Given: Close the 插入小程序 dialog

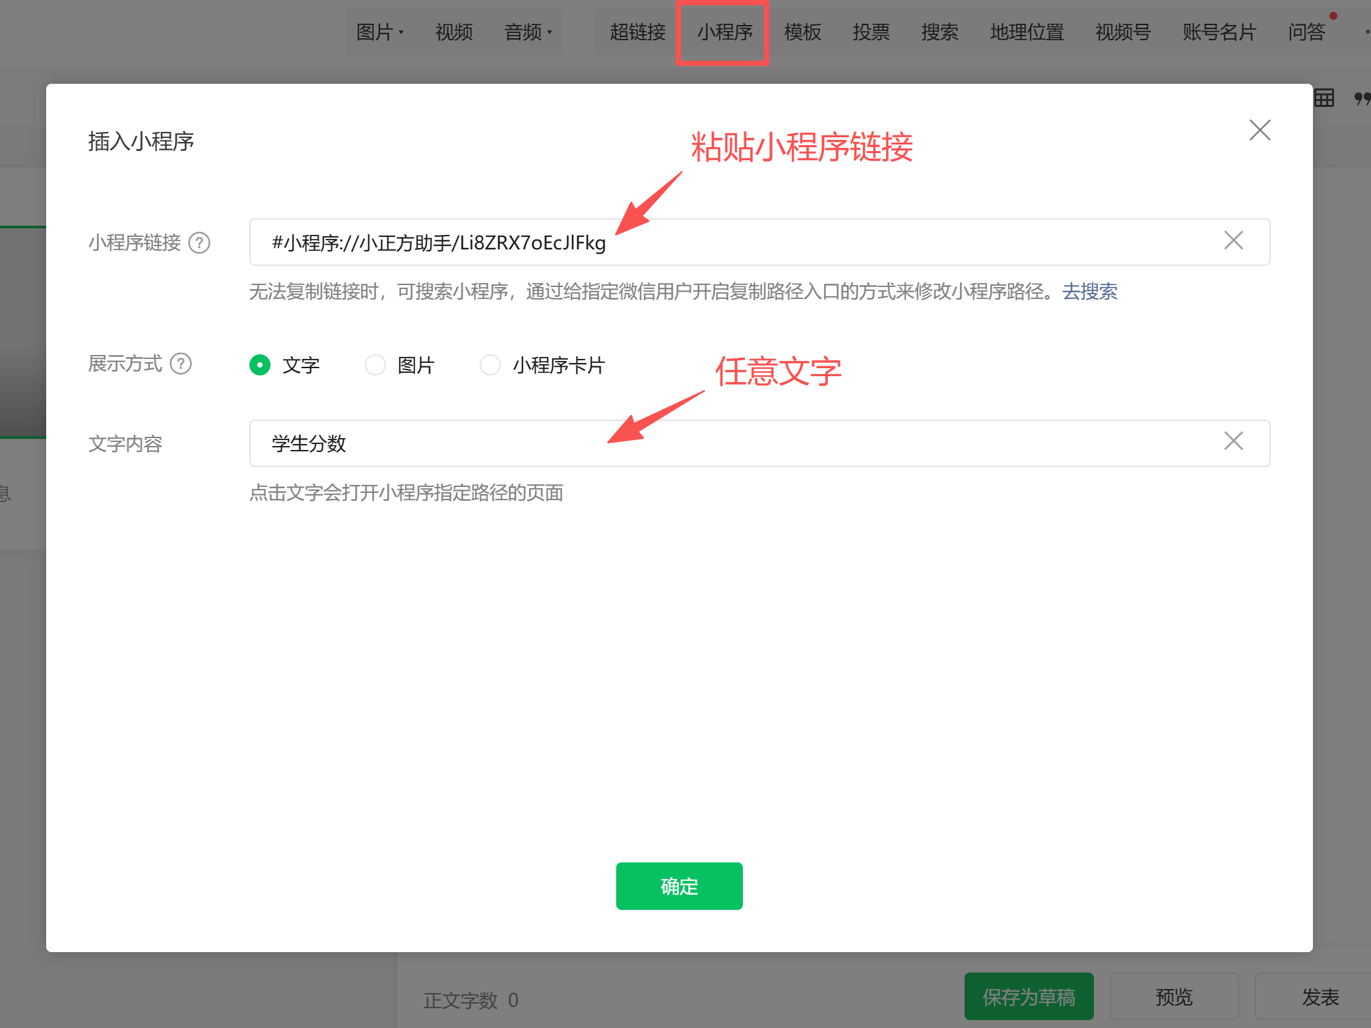Looking at the screenshot, I should click(1259, 130).
